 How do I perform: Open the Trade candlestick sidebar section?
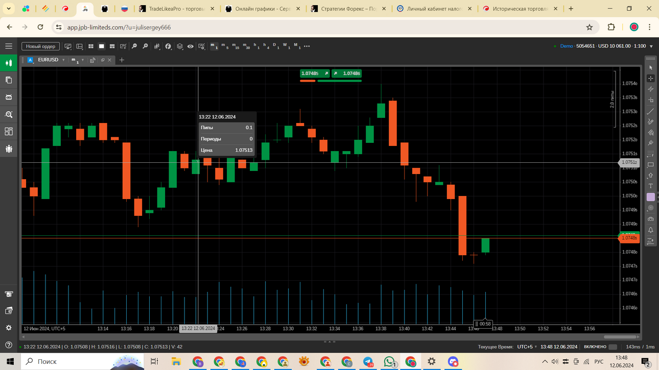coord(9,63)
